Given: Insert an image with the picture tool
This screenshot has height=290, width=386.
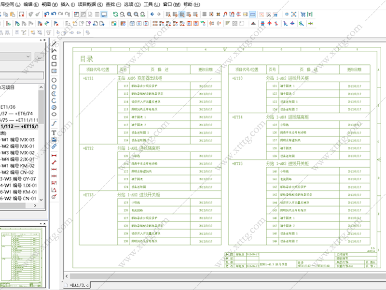Looking at the screenshot, I should [x=54, y=140].
